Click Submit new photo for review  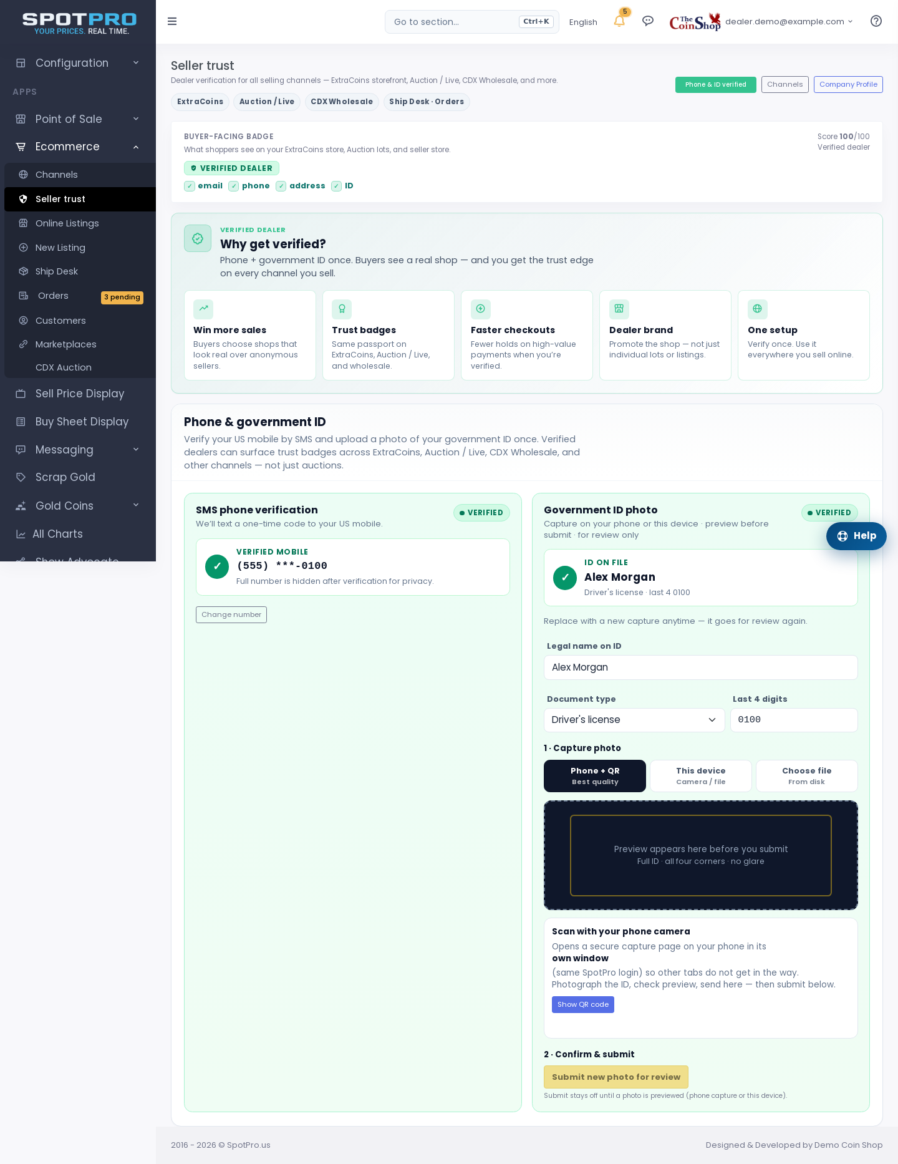[616, 1077]
